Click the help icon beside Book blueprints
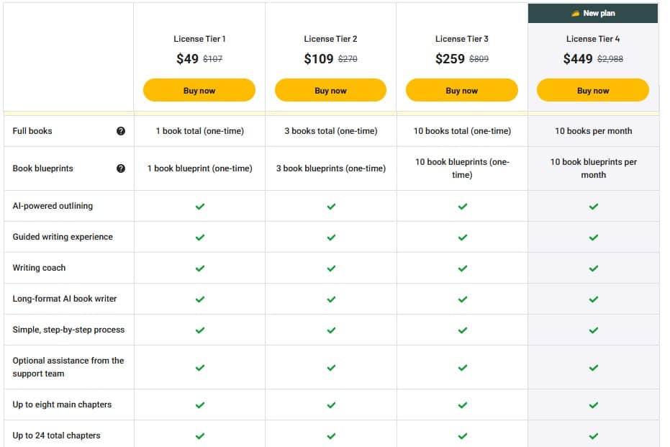The height and width of the screenshot is (447, 670). [121, 168]
